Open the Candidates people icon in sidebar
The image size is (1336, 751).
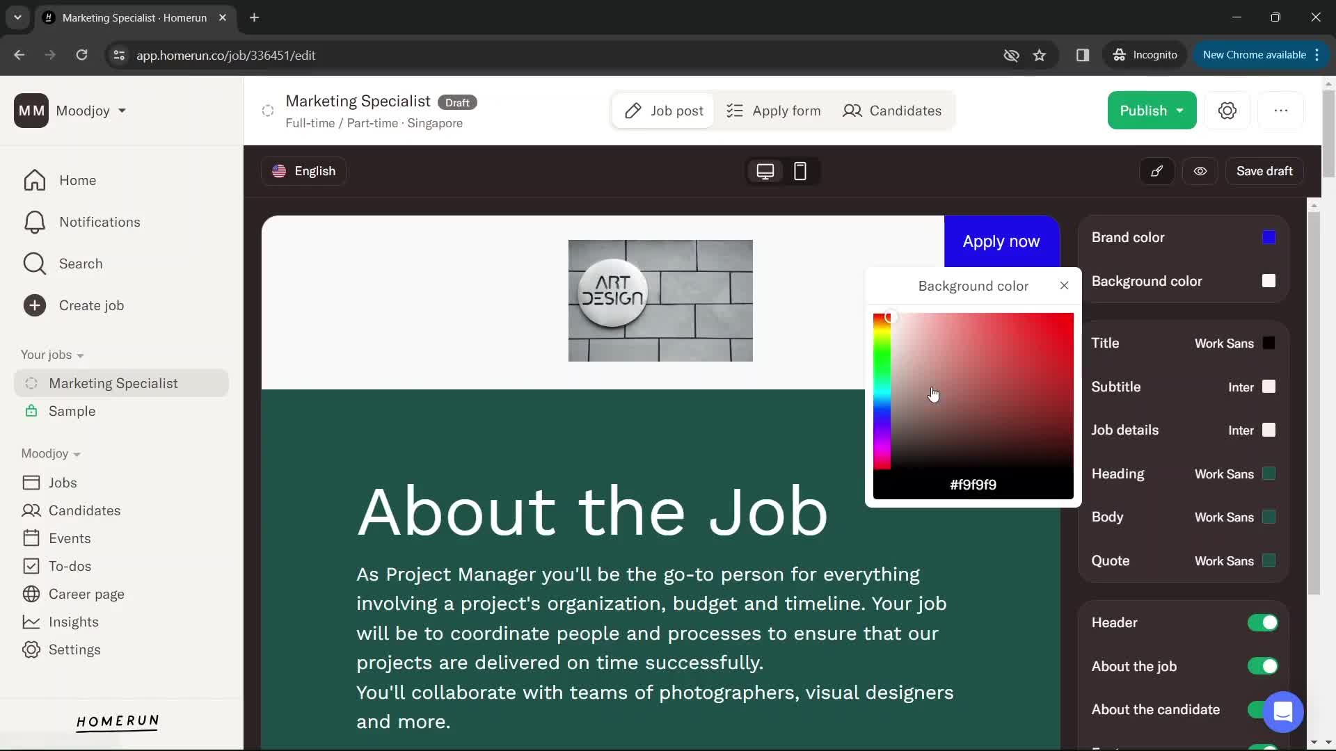coord(31,510)
